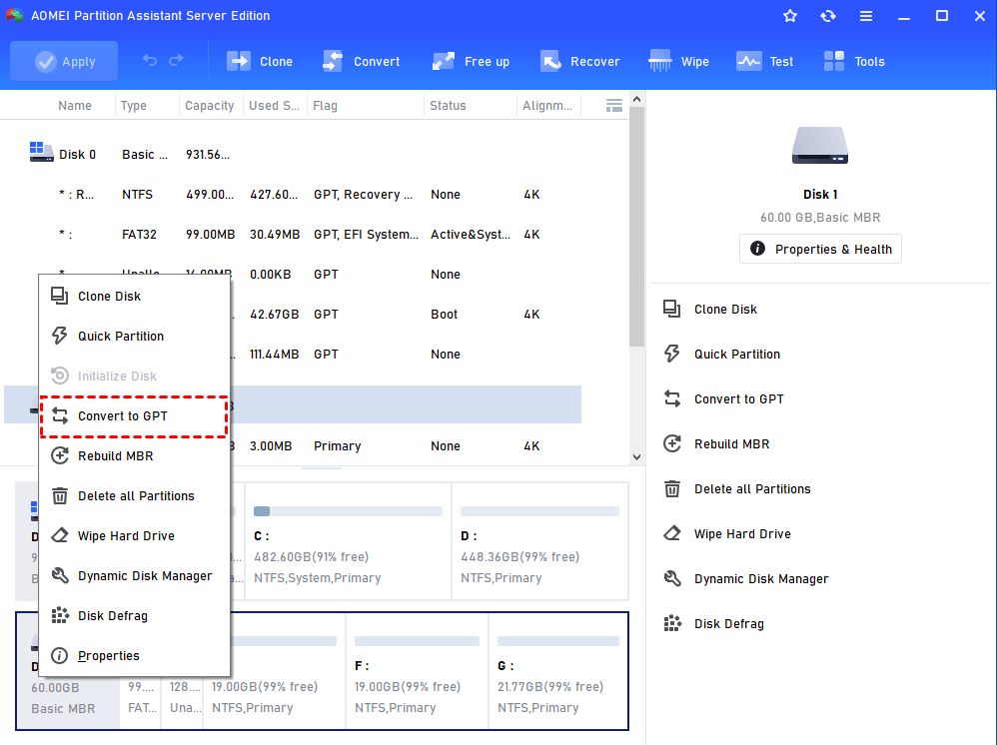Click the Apply button in toolbar
This screenshot has width=997, height=745.
click(64, 61)
